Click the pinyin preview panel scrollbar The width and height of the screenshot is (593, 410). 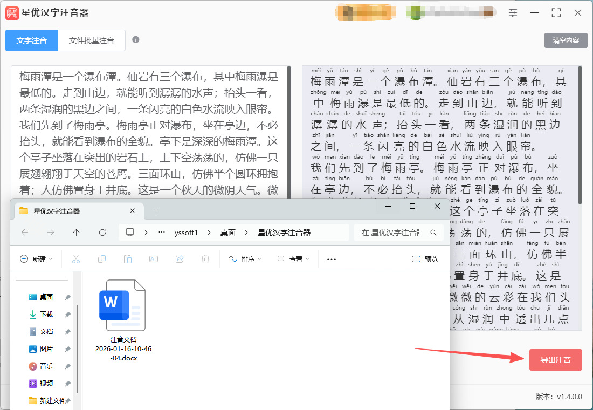point(580,135)
